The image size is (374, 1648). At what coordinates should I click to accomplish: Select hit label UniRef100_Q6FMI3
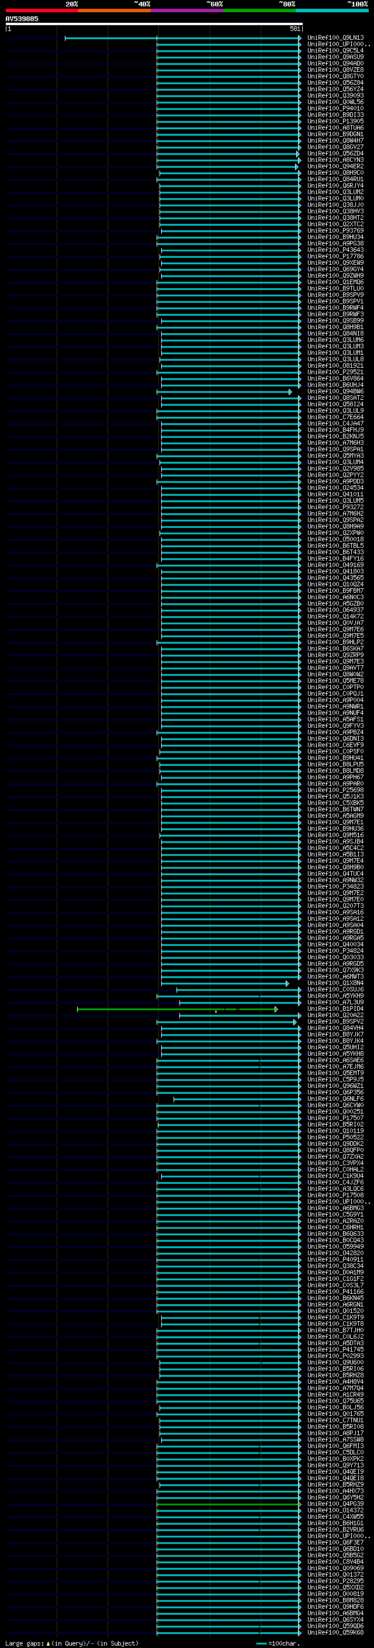pyautogui.click(x=335, y=1446)
